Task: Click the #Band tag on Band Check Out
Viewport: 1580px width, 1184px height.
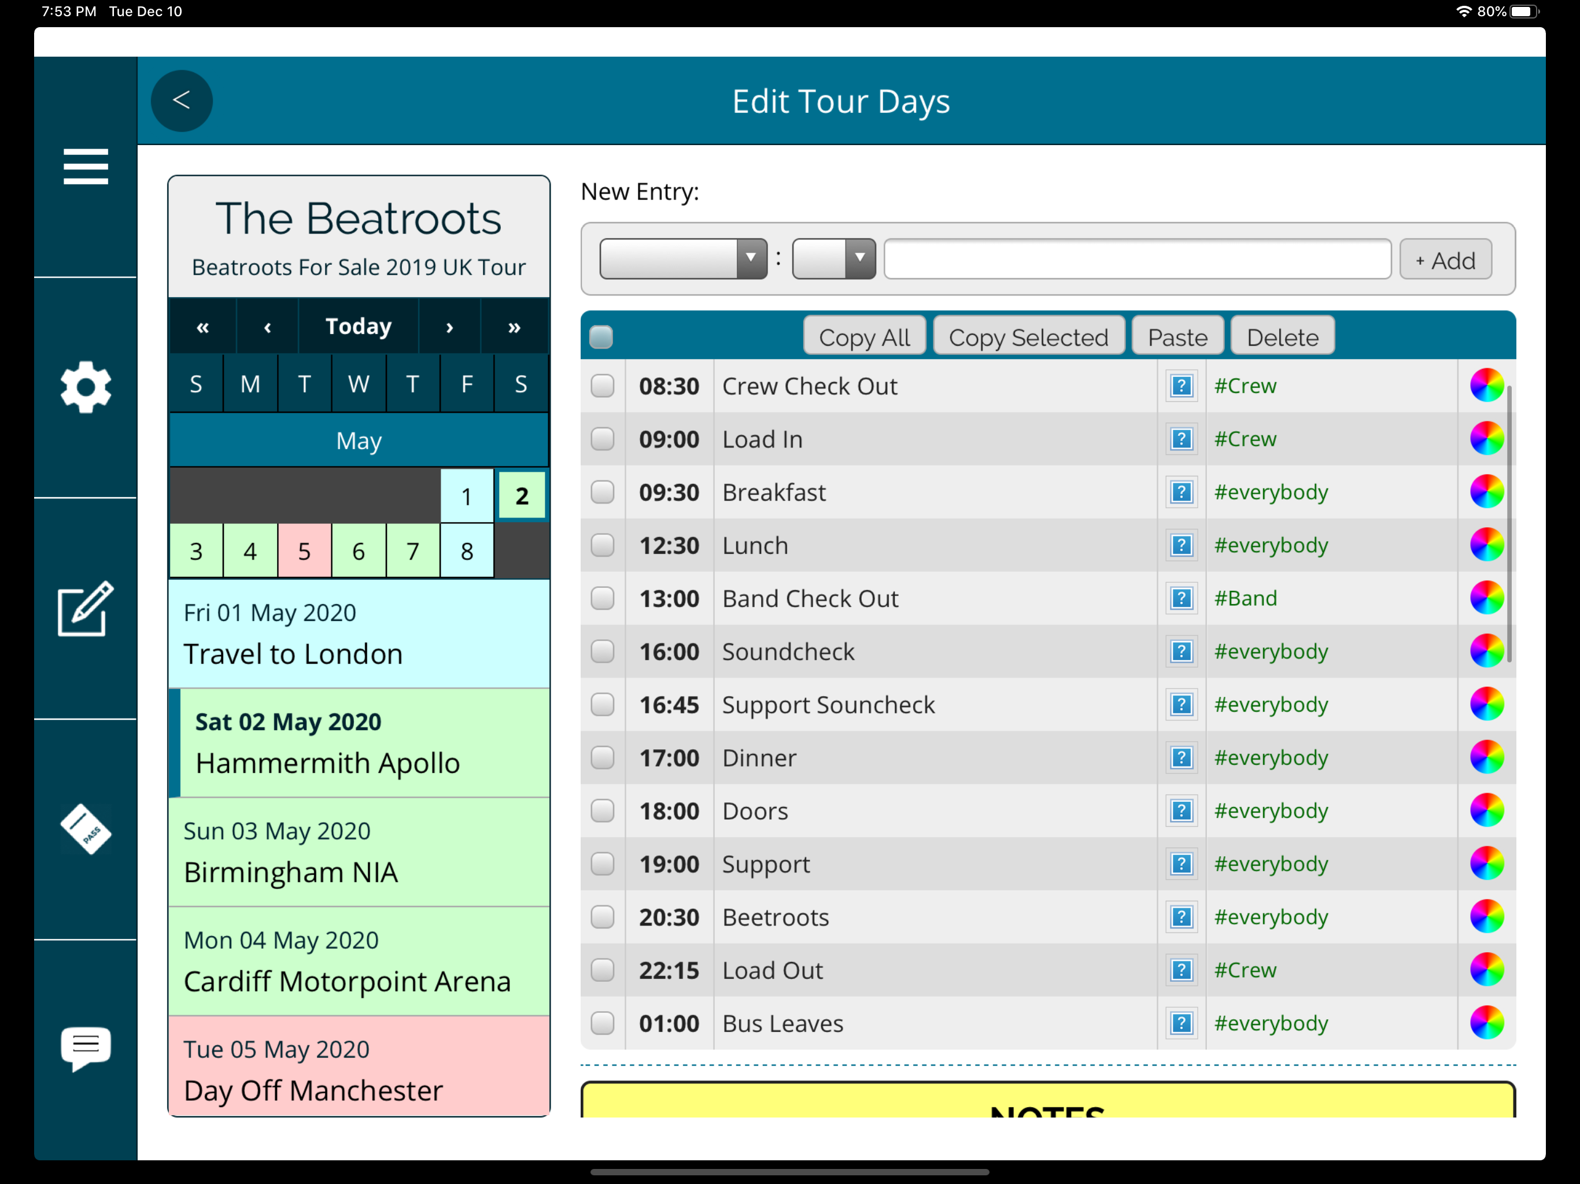Action: click(x=1246, y=598)
